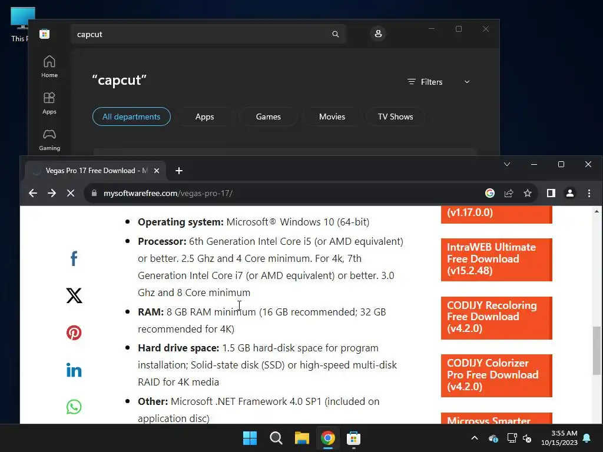
Task: Select the Movies filter chip
Action: (332, 117)
